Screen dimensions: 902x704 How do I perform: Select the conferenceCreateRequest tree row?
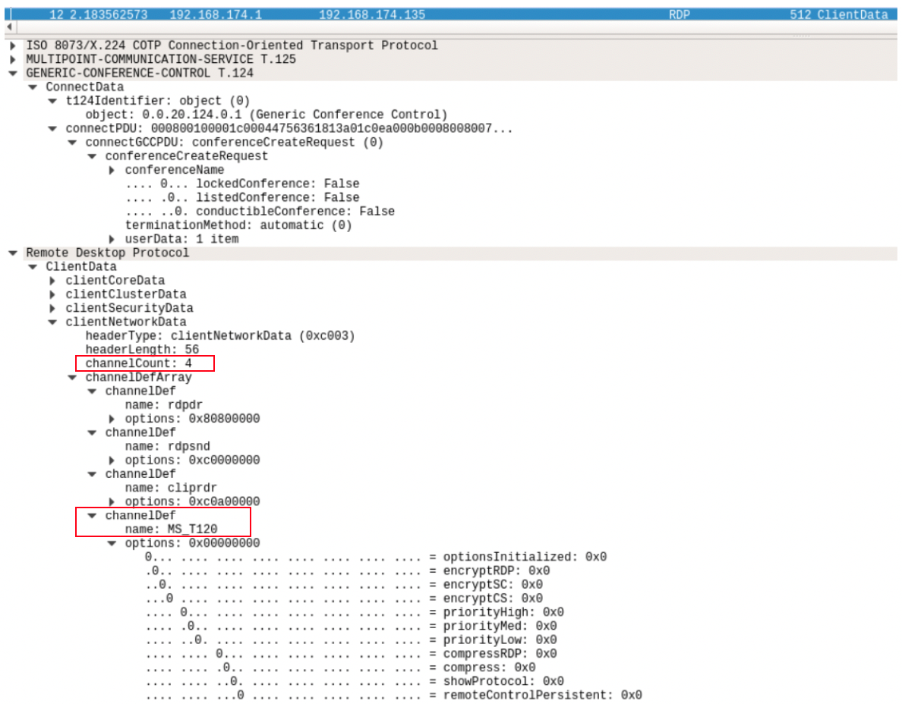(186, 156)
